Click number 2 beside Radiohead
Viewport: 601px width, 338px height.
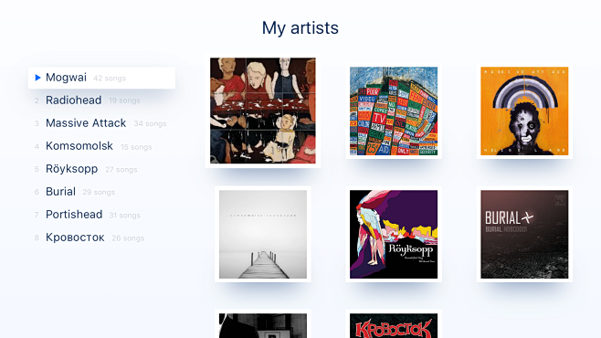click(x=37, y=100)
